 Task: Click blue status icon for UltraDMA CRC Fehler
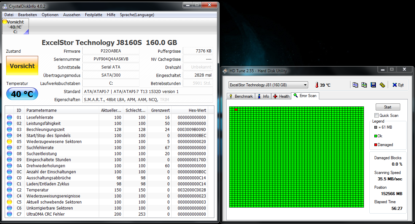9,214
